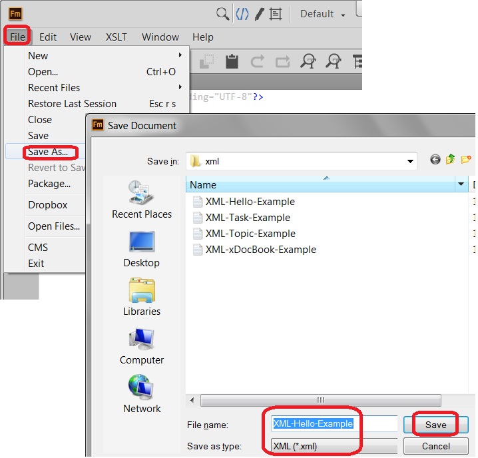
Task: Click the Save button
Action: (435, 425)
